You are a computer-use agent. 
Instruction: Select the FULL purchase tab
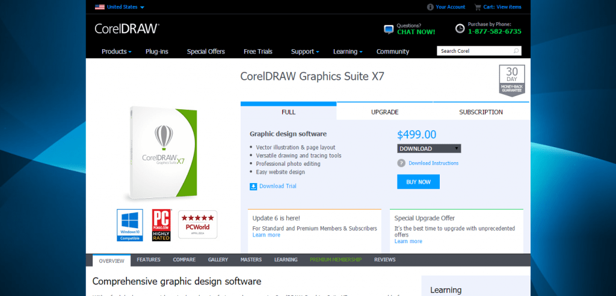[x=288, y=111]
